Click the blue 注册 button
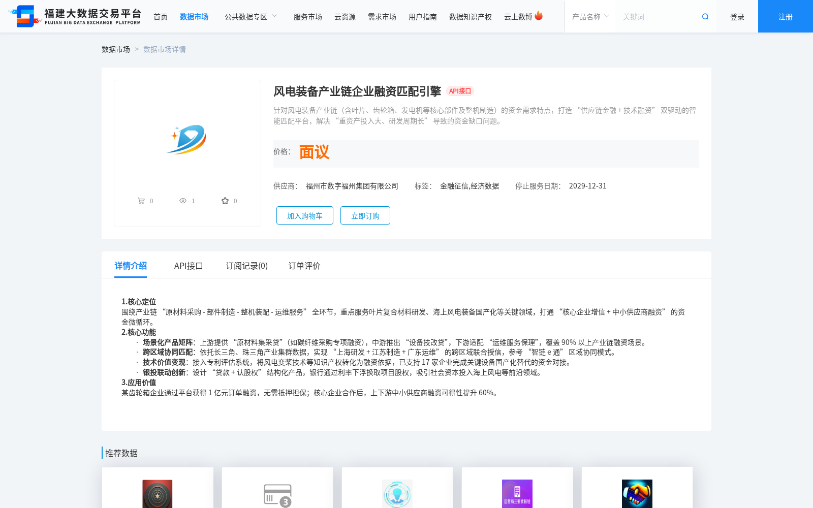 click(786, 16)
